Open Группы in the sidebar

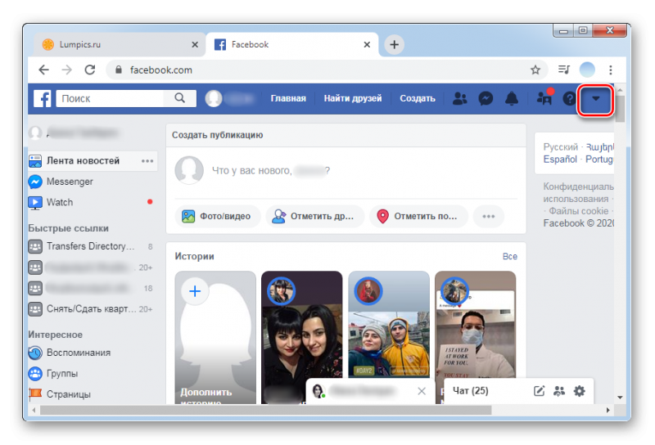coord(62,374)
